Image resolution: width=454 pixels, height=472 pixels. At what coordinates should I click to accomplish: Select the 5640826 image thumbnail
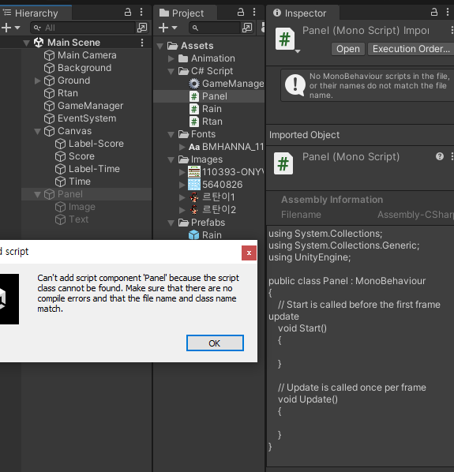pyautogui.click(x=194, y=185)
